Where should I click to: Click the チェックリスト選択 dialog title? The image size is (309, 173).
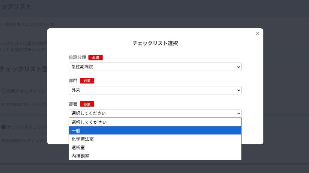155,43
